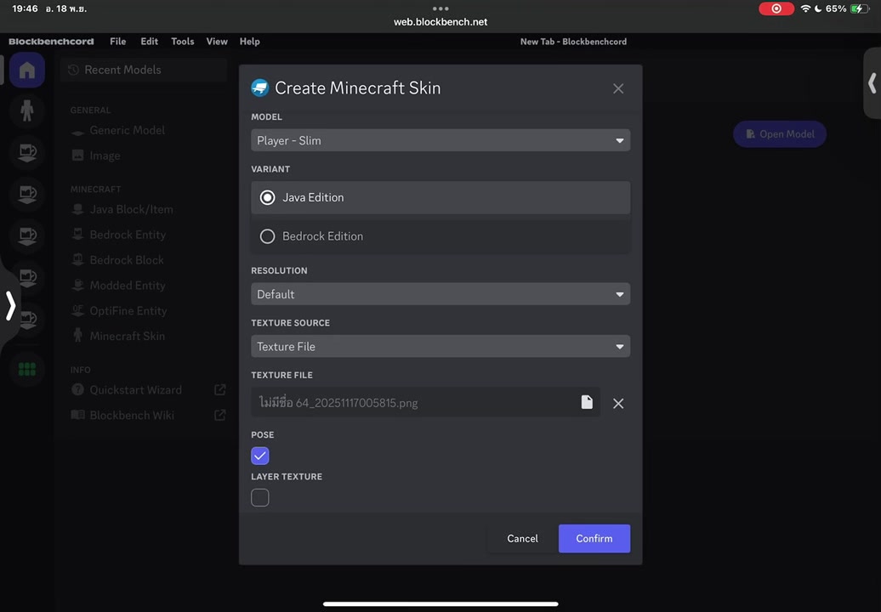Open the Blockbench Wiki link

(132, 415)
